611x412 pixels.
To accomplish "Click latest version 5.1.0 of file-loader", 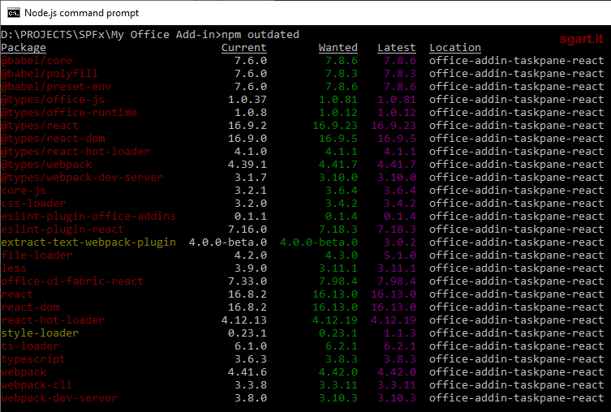I will [400, 255].
